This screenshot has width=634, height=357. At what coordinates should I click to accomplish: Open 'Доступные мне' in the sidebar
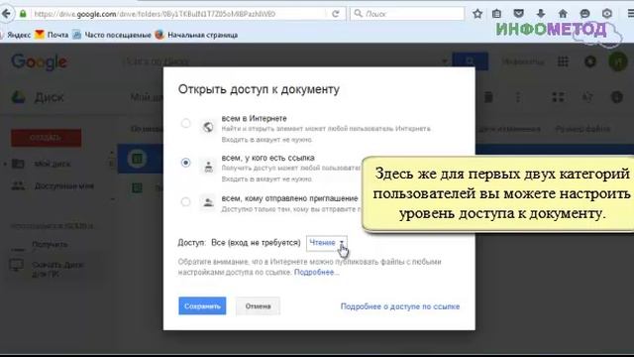(53, 186)
